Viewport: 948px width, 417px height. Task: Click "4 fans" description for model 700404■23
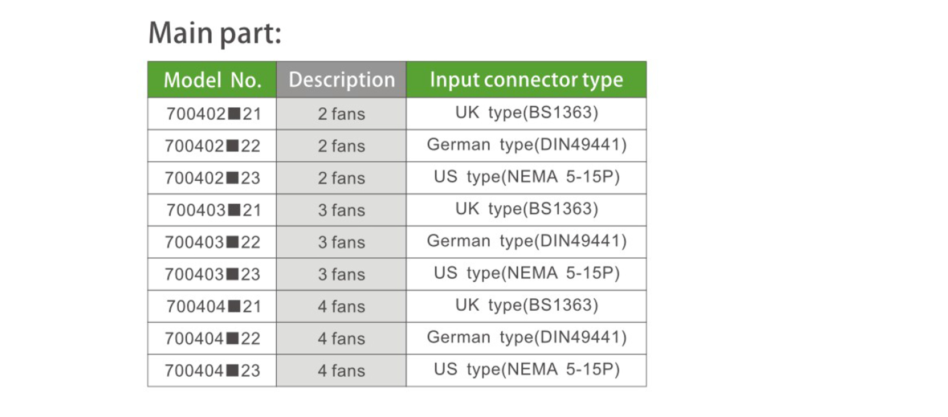[x=342, y=370]
